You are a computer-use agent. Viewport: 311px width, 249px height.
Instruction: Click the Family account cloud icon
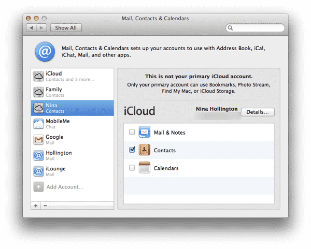pyautogui.click(x=38, y=92)
